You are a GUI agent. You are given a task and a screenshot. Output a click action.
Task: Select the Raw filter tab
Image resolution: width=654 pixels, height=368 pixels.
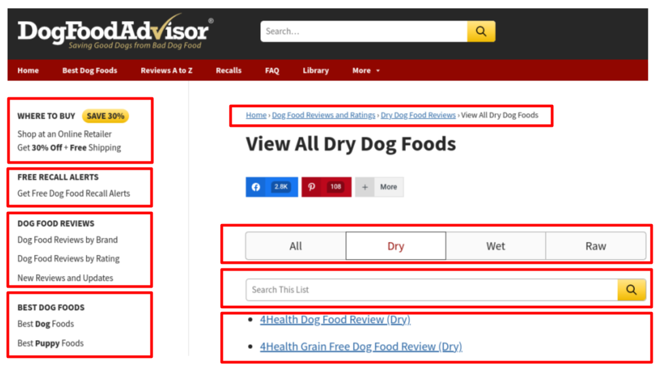[595, 246]
